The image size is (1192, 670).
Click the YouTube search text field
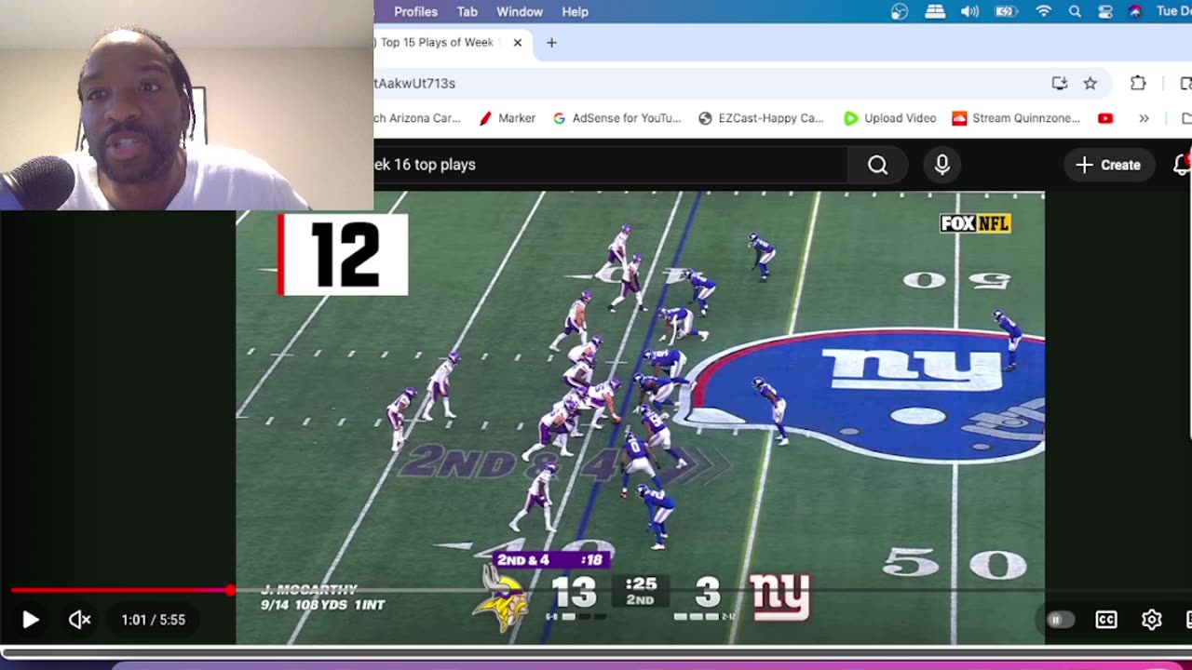(610, 165)
